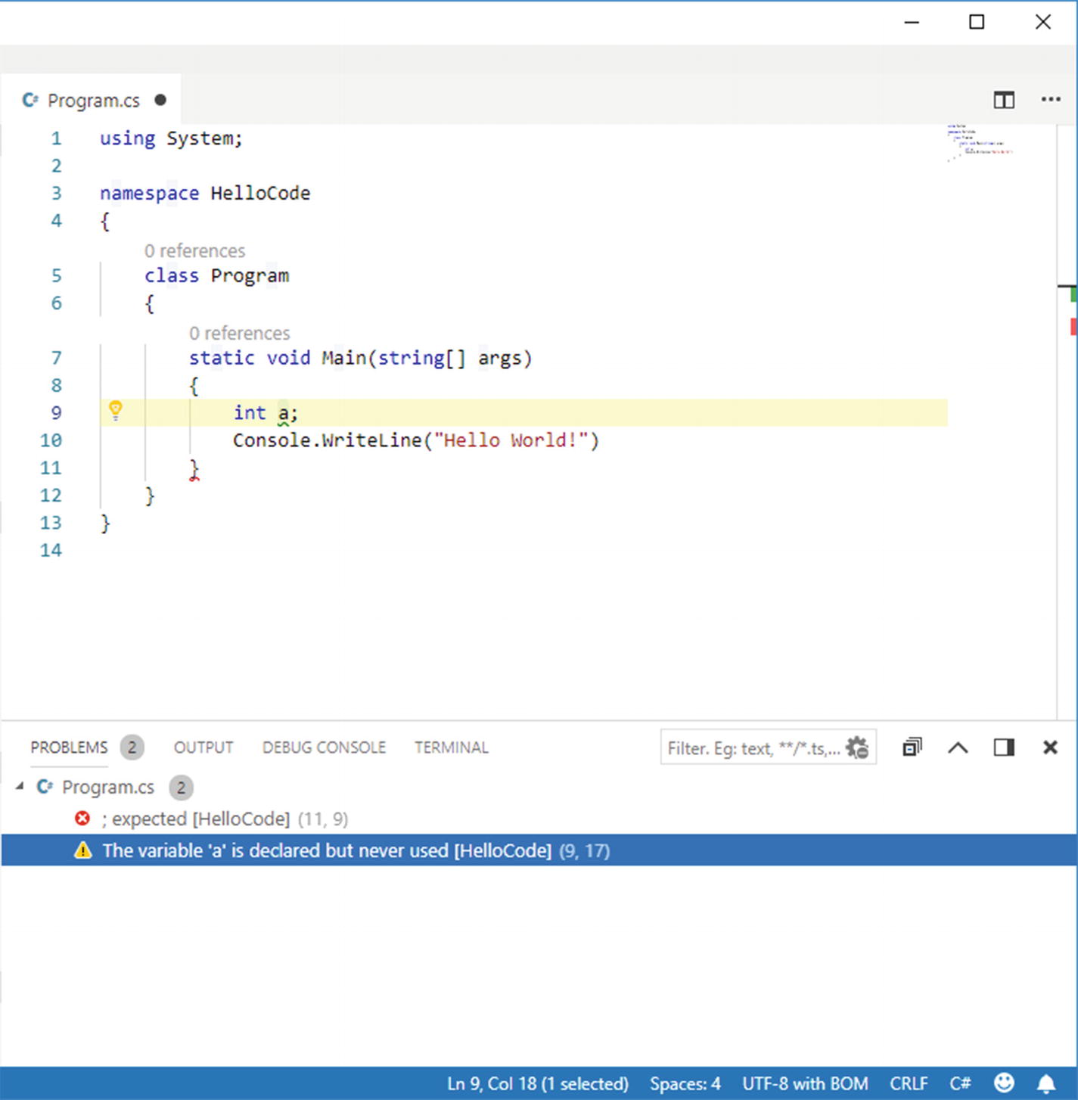This screenshot has height=1100, width=1078.
Task: Change the C# language mode selector
Action: click(x=960, y=1083)
